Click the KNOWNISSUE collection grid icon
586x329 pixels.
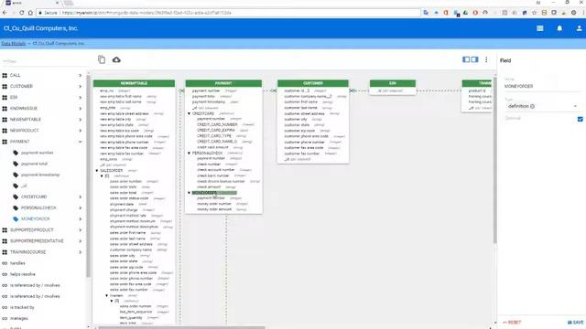click(x=5, y=108)
